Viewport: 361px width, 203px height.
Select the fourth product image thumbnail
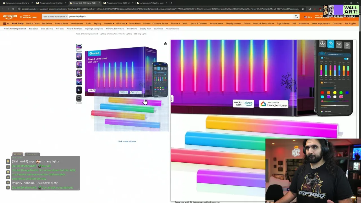[79, 73]
